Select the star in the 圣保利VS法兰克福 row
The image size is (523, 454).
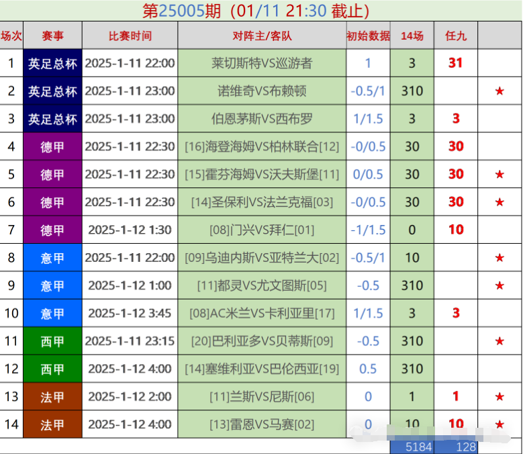click(x=500, y=202)
